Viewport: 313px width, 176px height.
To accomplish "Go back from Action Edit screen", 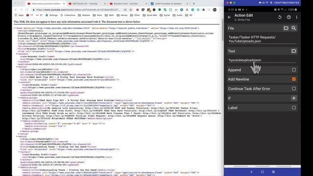I will pyautogui.click(x=229, y=18).
